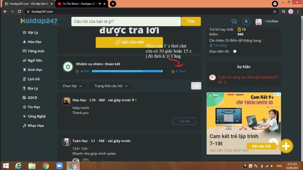Open the Toán Học asker's avatar
Image resolution: width=303 pixels, height=170 pixels.
[67, 142]
